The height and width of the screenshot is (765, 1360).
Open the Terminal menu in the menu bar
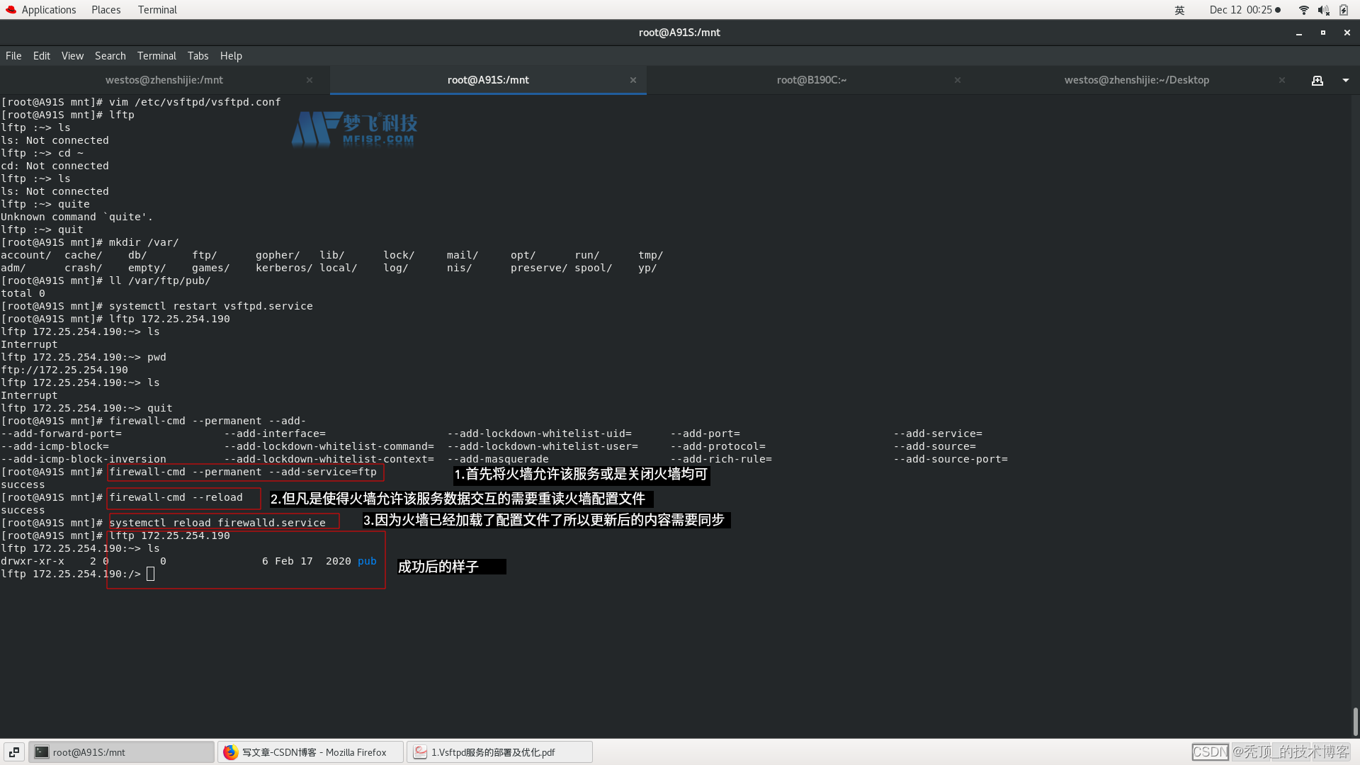(x=157, y=56)
